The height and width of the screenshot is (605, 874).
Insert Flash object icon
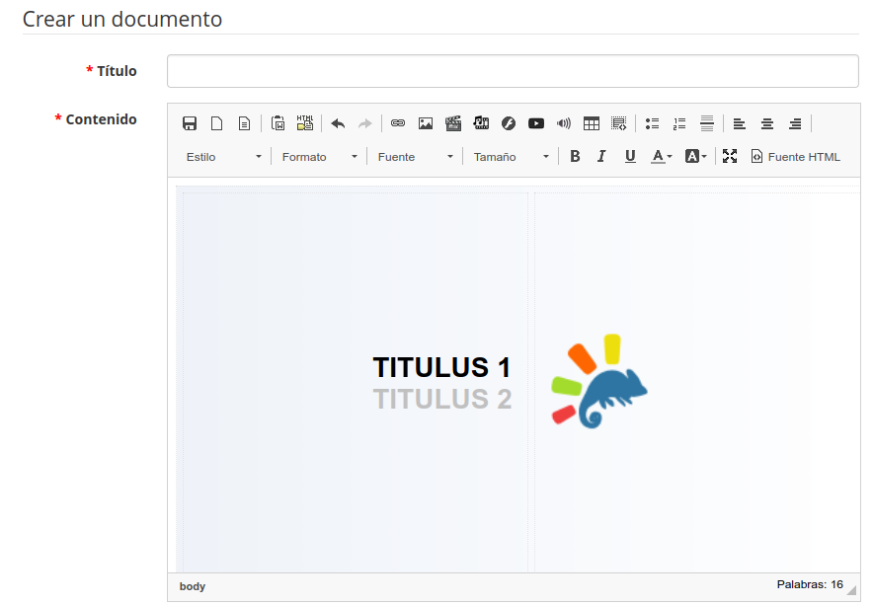pos(509,123)
